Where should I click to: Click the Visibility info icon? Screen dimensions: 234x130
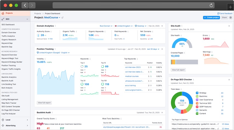point(45,59)
